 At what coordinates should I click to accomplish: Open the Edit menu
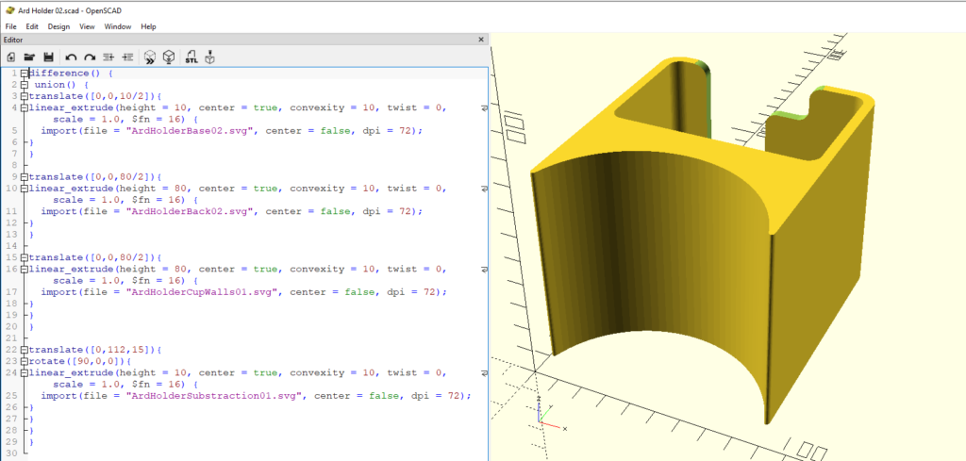tap(32, 26)
